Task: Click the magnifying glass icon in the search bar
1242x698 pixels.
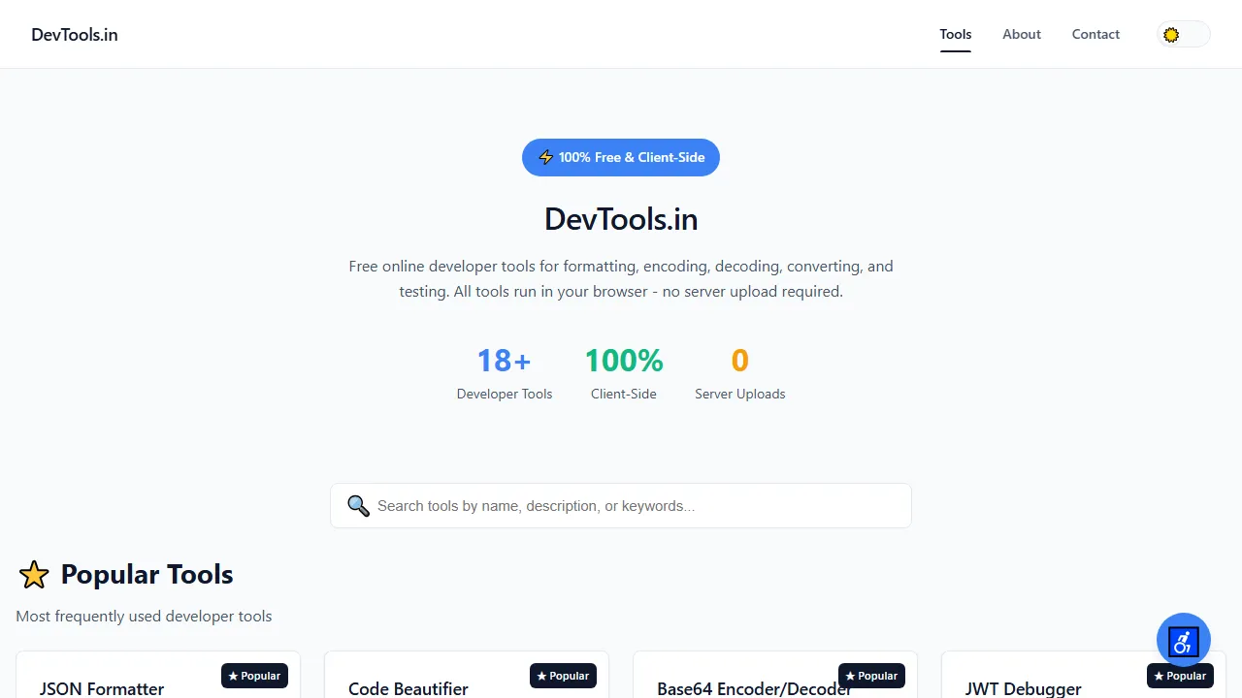Action: pyautogui.click(x=358, y=505)
